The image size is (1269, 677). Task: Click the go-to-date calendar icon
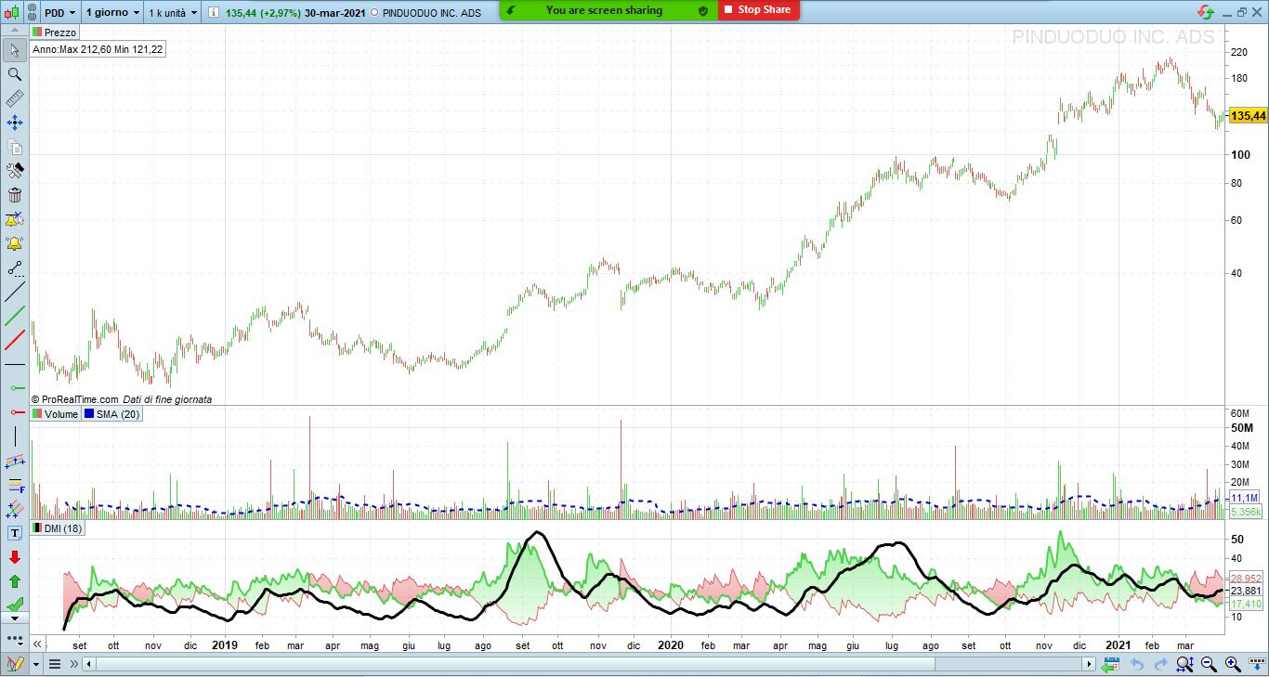tap(1111, 664)
